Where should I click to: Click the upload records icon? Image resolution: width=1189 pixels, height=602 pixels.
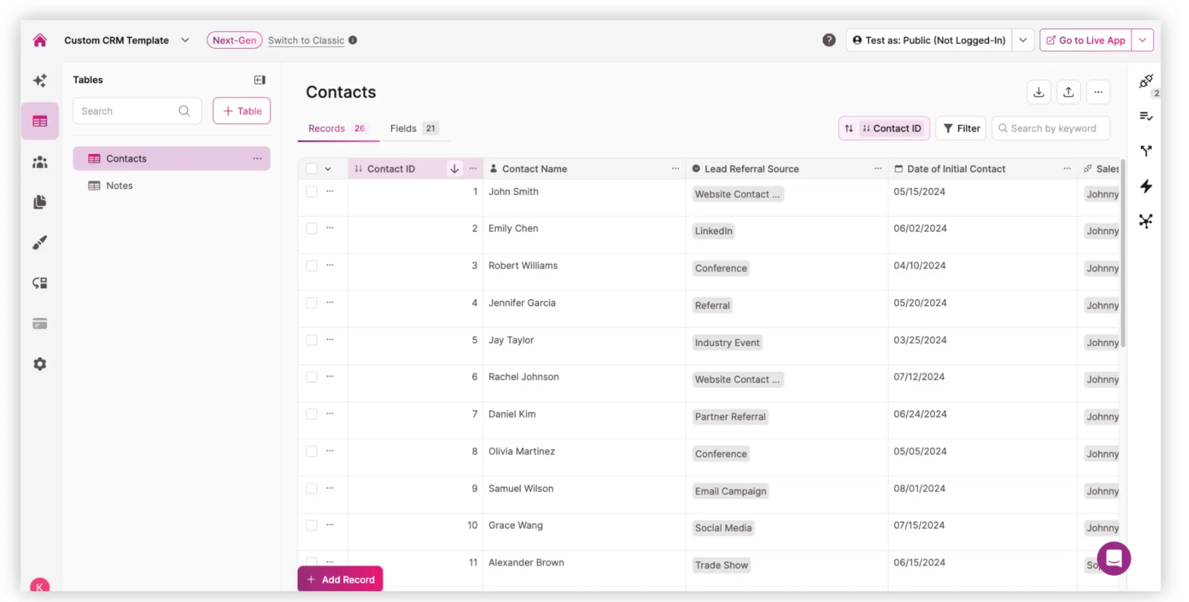tap(1068, 92)
